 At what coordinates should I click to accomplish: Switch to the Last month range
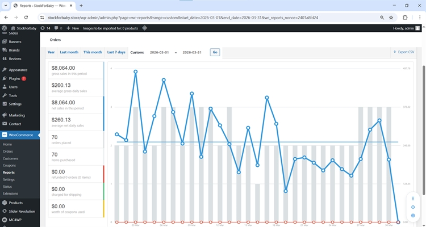tap(69, 52)
